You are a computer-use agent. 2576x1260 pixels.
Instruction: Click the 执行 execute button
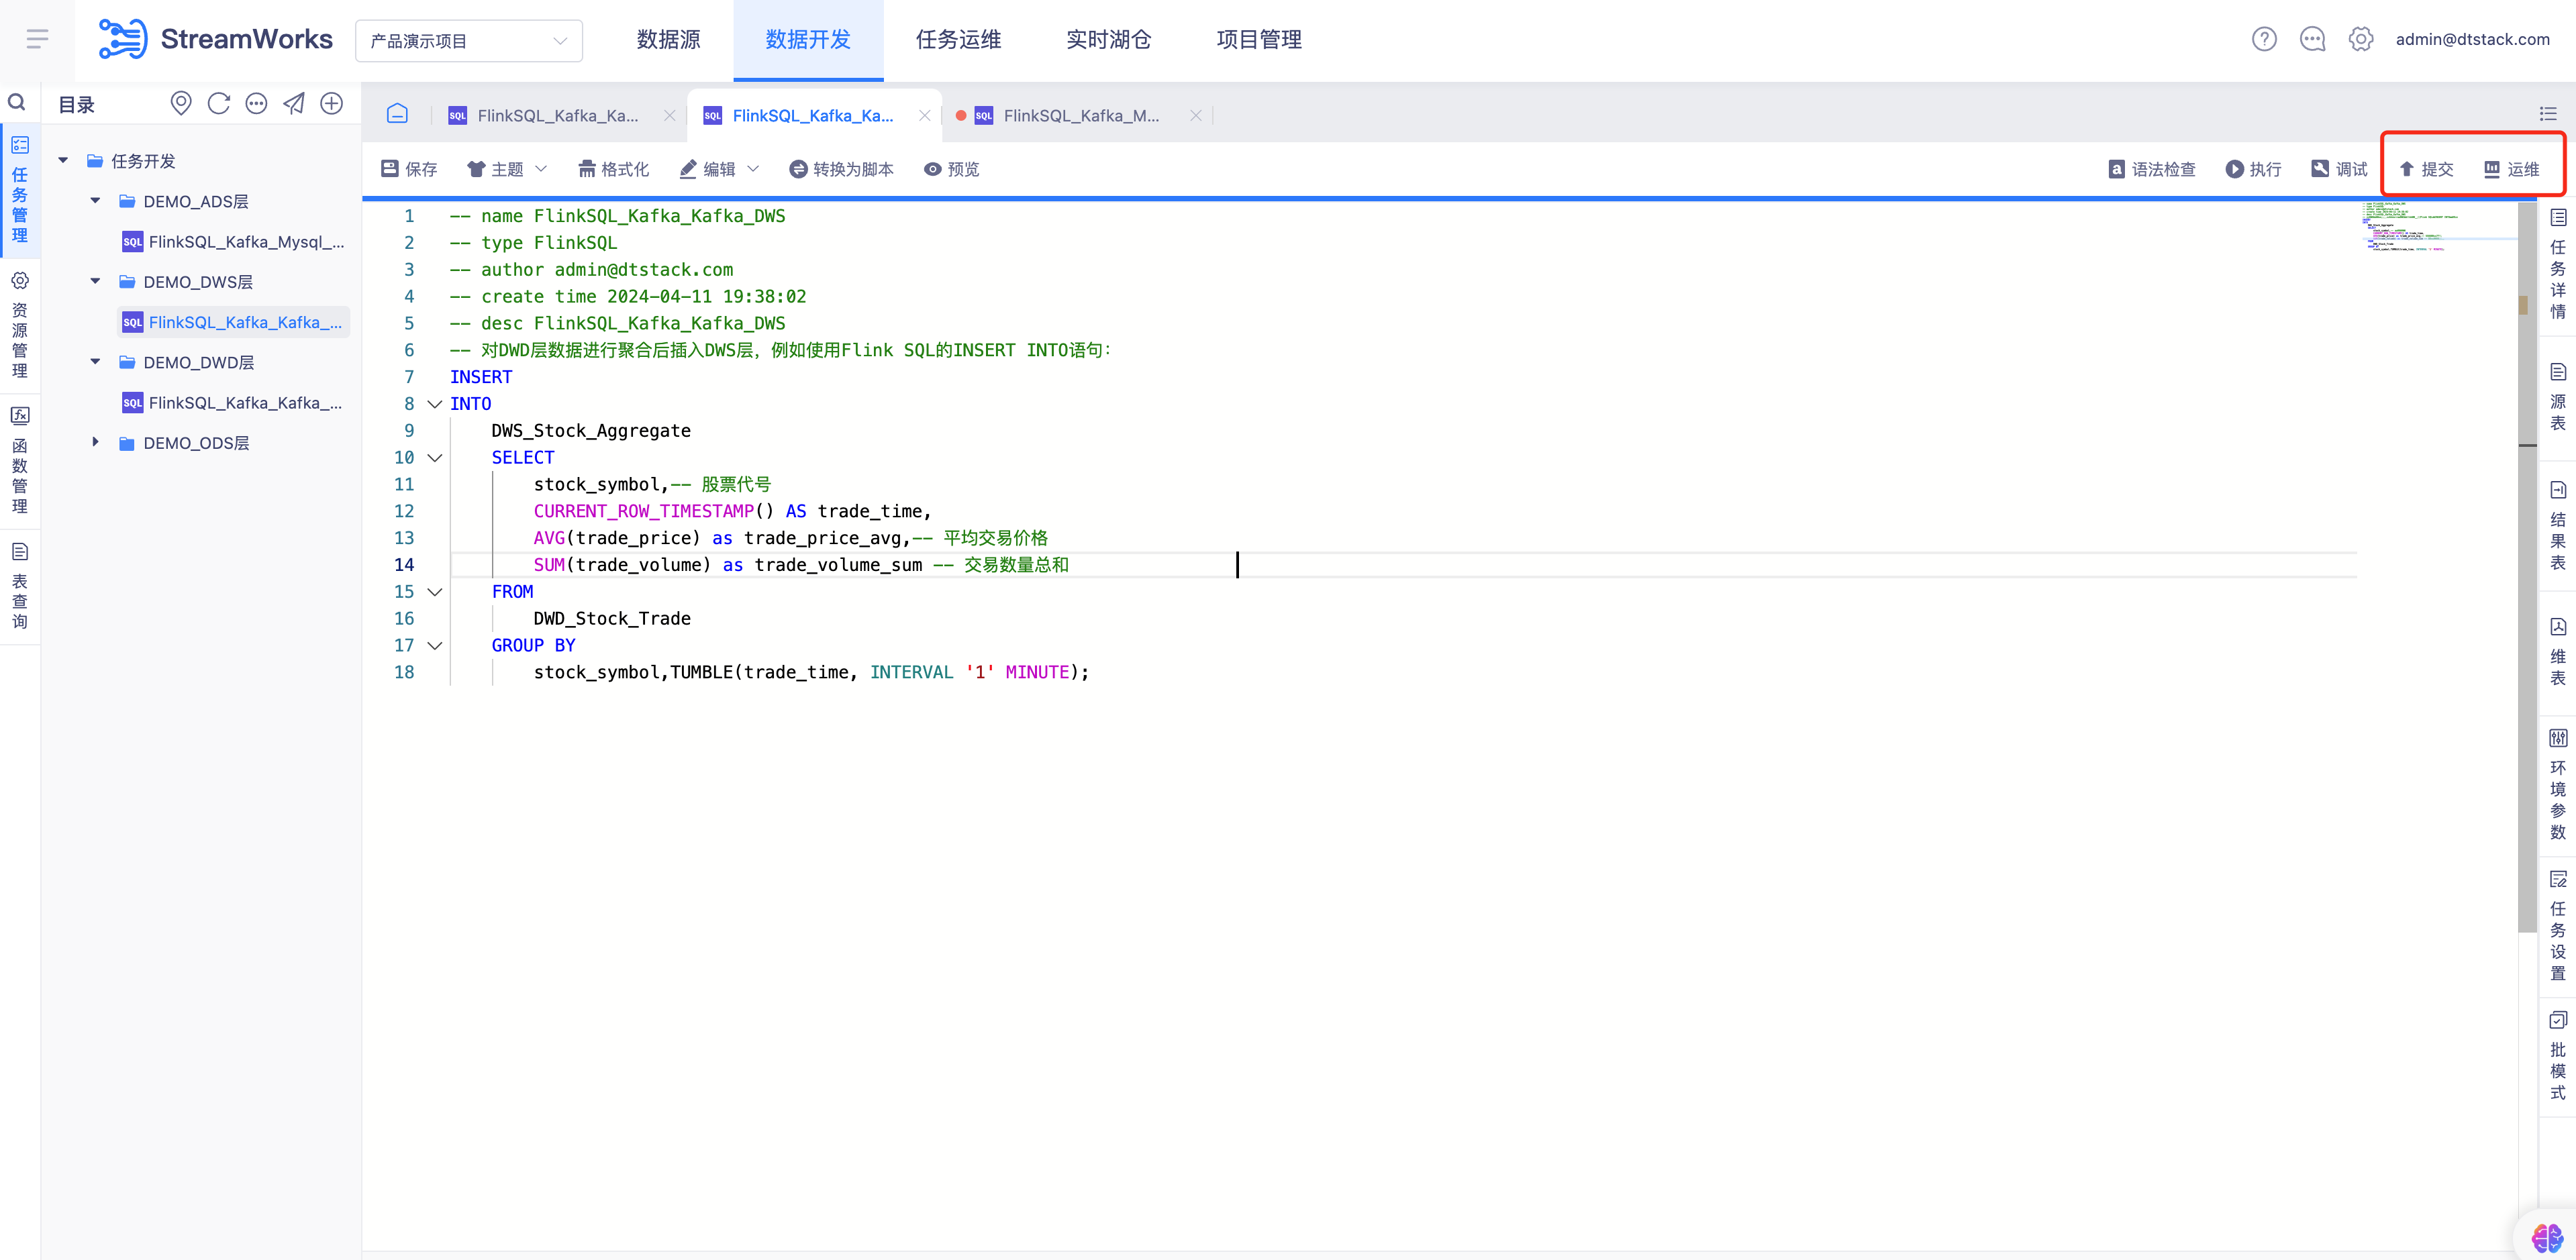tap(2254, 169)
